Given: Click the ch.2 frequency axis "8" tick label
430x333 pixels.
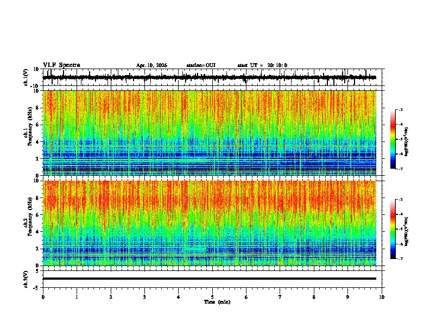Looking at the screenshot, I should click(37, 198).
